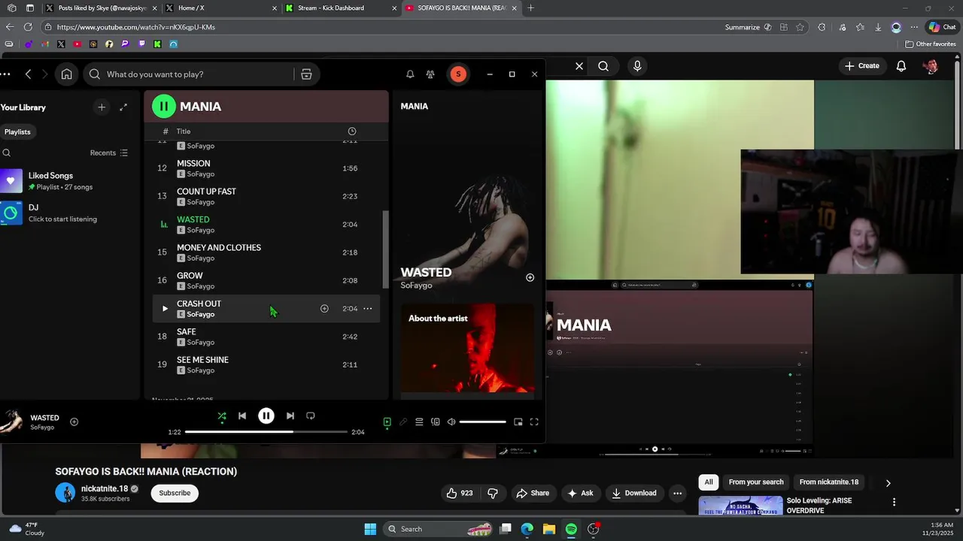Open Connect to a device icon
This screenshot has width=963, height=541.
435,422
